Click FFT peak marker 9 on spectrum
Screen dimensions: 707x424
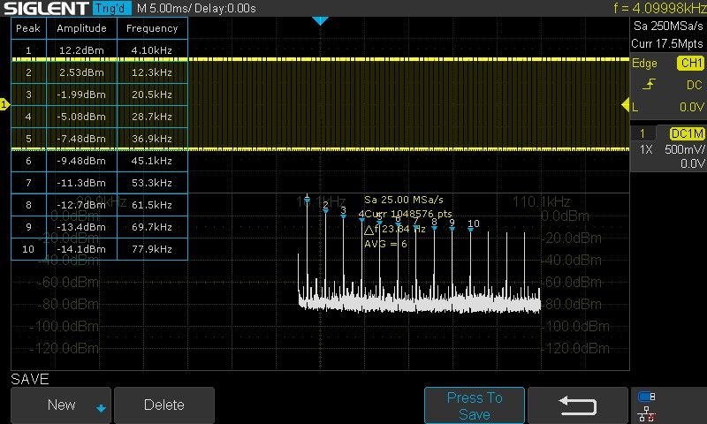452,225
